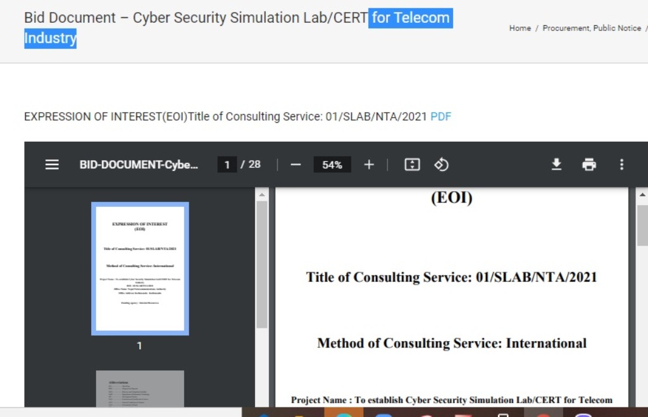Zoom in using the plus icon

369,165
